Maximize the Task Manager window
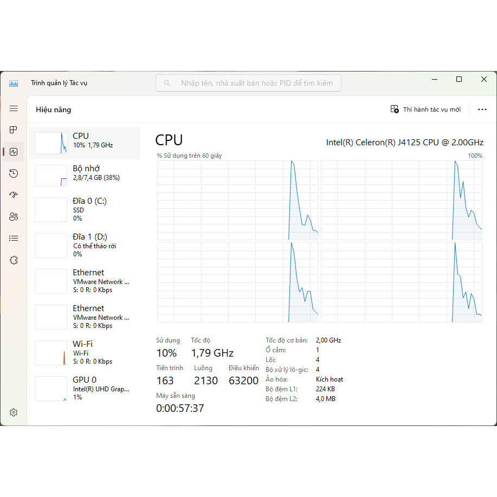The image size is (497, 497). click(459, 79)
